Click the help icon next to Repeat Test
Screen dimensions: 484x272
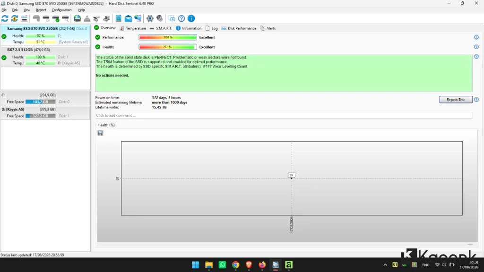[x=476, y=100]
